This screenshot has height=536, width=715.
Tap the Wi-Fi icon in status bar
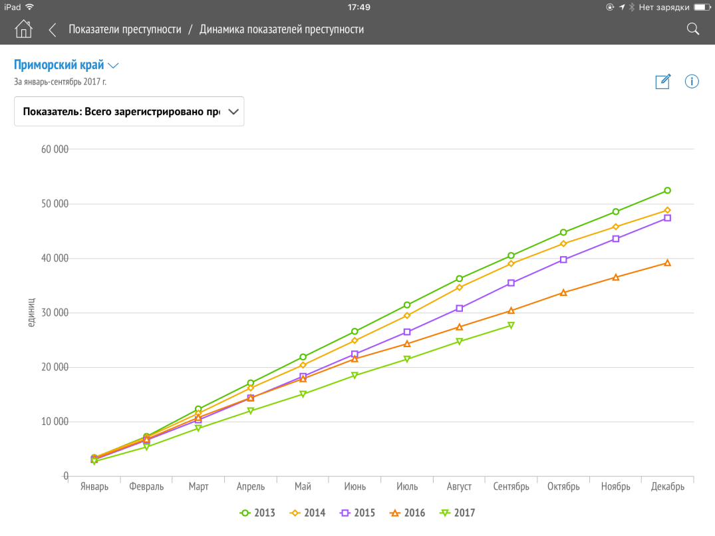29,7
